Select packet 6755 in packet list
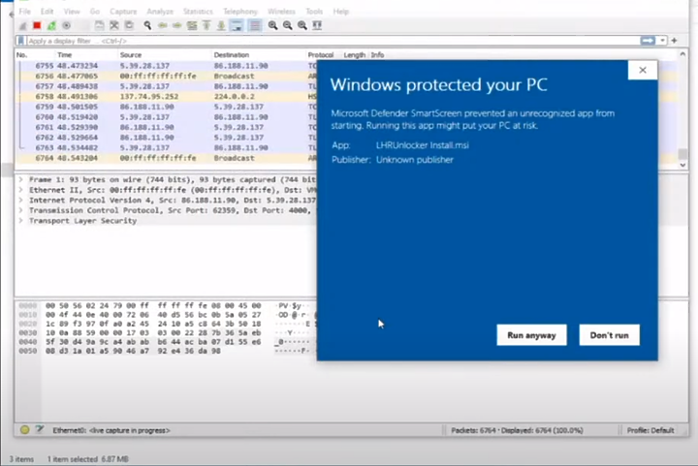The height and width of the screenshot is (466, 698). click(166, 66)
